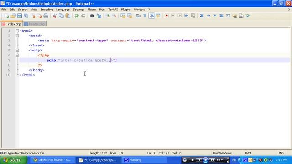Viewport: 292px width, 164px height.
Task: Toggle the indent guide button
Action: 152,16
